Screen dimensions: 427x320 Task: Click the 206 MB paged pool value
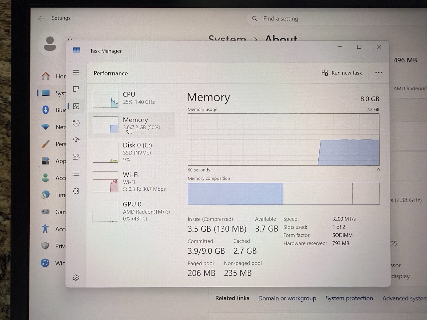[201, 273]
